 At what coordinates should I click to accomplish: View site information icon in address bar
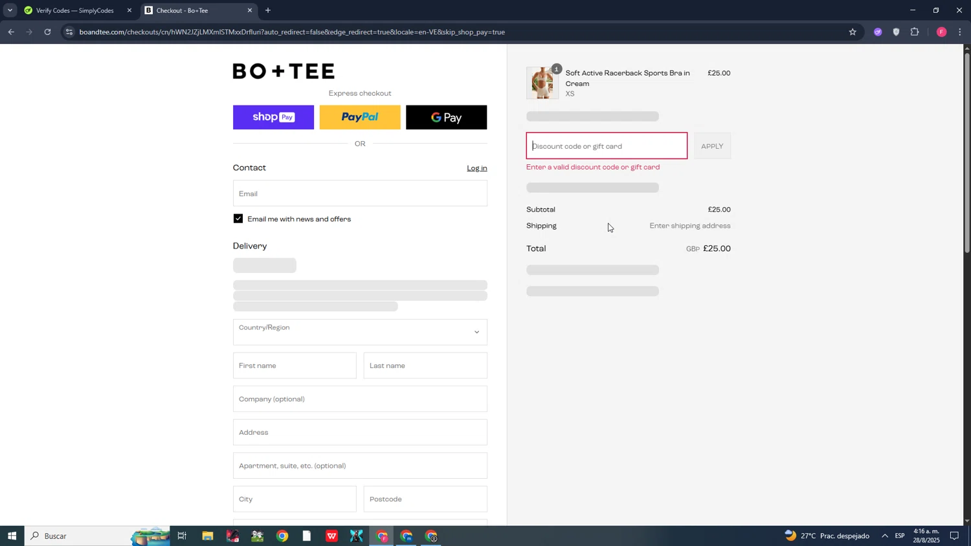69,32
